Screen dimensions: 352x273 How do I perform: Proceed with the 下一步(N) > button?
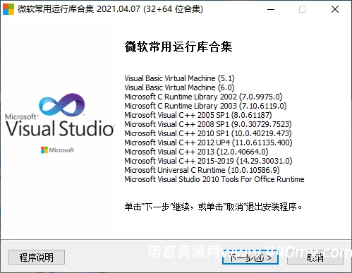(x=250, y=257)
